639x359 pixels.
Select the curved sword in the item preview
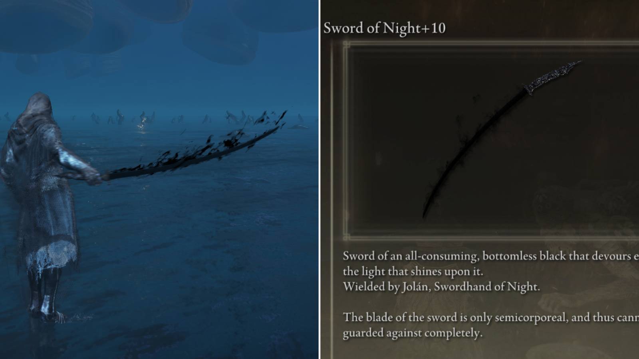click(x=501, y=140)
